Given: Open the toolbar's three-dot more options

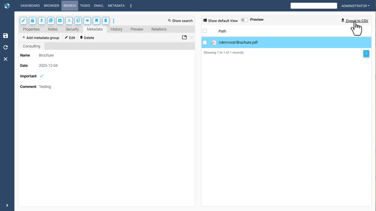Looking at the screenshot, I should [114, 21].
